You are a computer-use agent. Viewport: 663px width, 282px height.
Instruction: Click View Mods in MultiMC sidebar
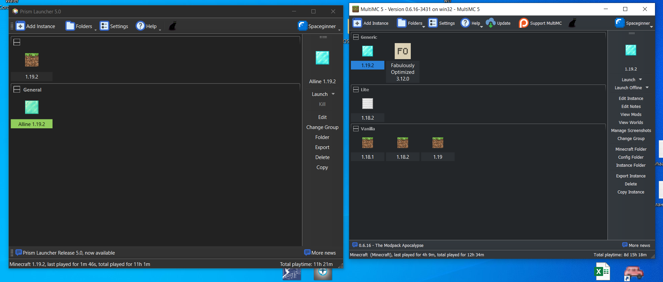point(631,115)
